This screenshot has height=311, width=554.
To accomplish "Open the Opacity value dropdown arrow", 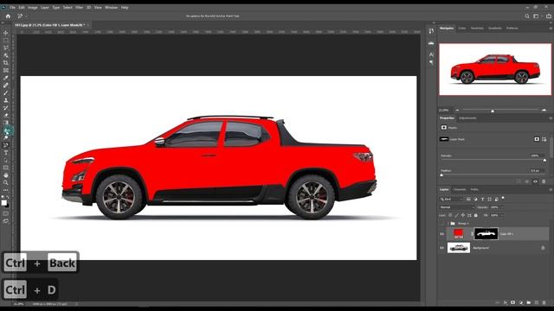I will [502, 207].
